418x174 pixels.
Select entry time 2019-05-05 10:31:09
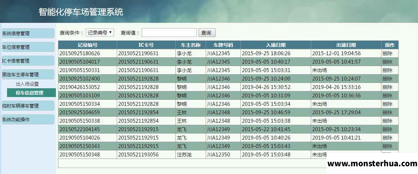(266, 96)
